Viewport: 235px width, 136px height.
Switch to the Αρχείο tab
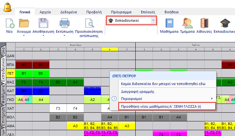pyautogui.click(x=45, y=12)
